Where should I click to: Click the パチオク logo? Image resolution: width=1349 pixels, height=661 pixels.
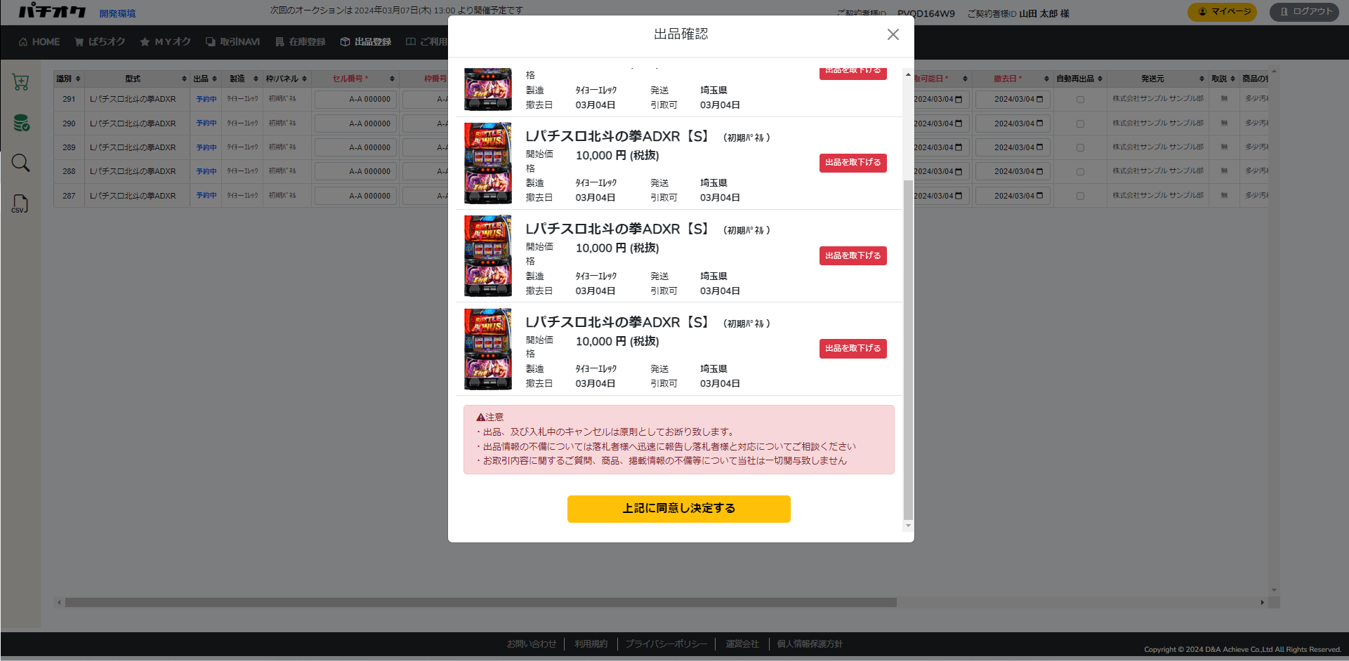[53, 11]
